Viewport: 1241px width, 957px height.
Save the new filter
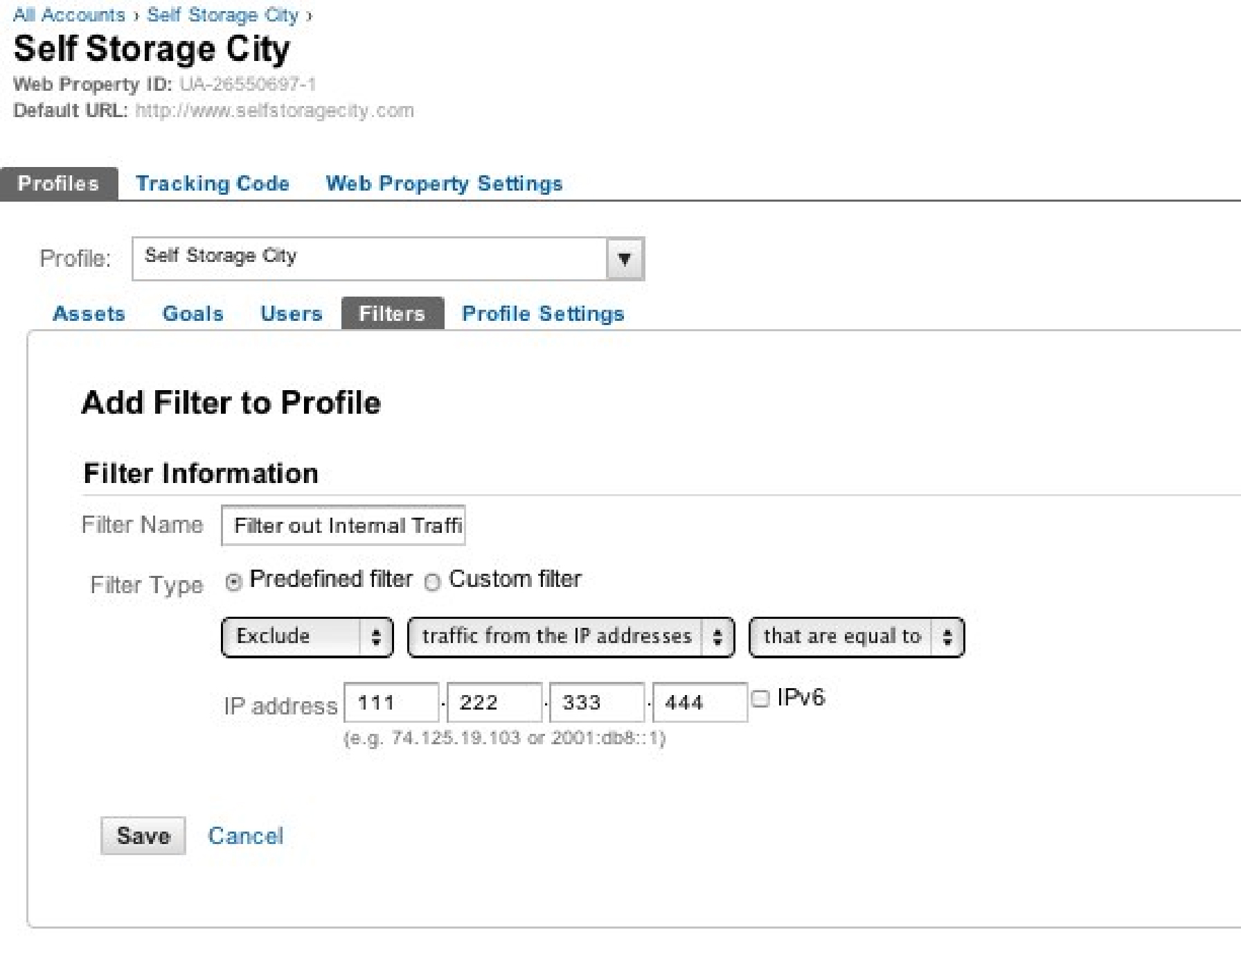143,836
